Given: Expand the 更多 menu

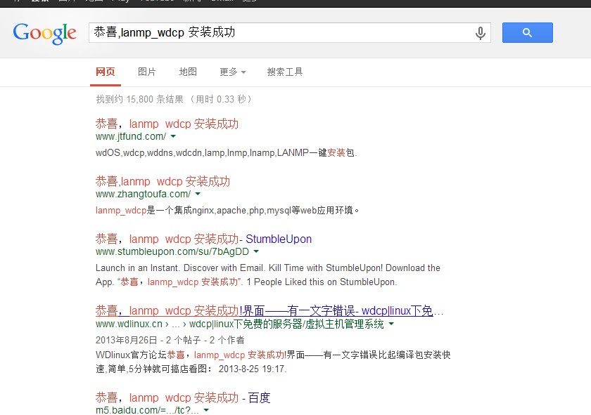Looking at the screenshot, I should (x=232, y=72).
